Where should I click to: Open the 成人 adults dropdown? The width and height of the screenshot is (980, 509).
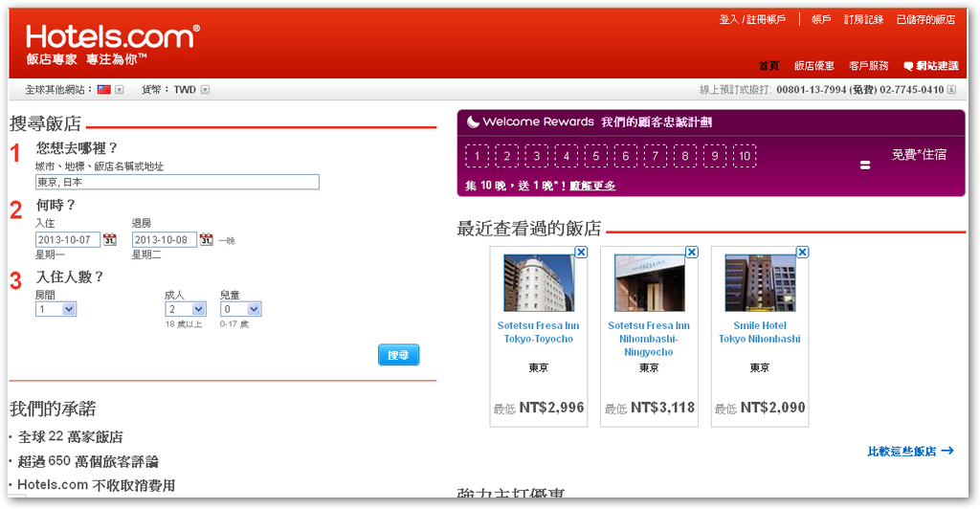pyautogui.click(x=186, y=309)
